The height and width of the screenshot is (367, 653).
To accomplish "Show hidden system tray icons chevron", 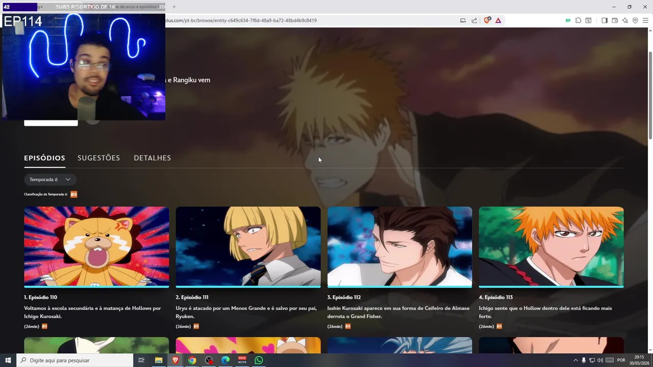I will (575, 360).
